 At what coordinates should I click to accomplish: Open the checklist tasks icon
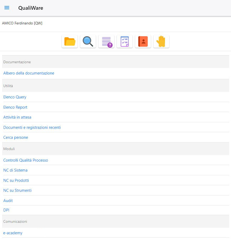point(125,41)
